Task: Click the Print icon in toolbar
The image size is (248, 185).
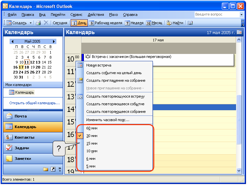Action: pos(38,23)
